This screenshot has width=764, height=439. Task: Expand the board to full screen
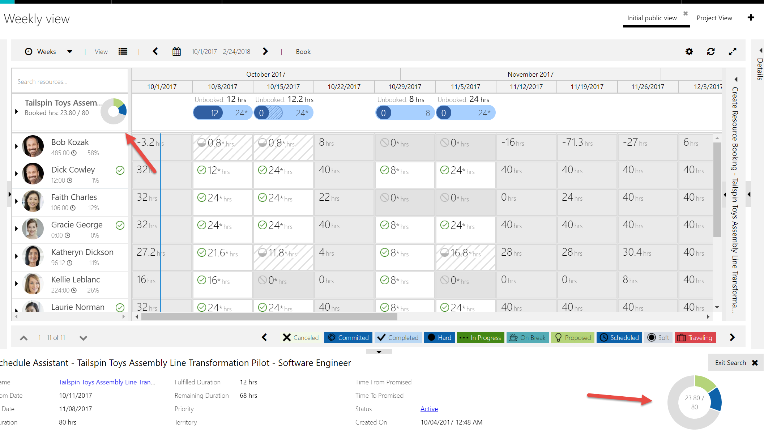[x=733, y=52]
